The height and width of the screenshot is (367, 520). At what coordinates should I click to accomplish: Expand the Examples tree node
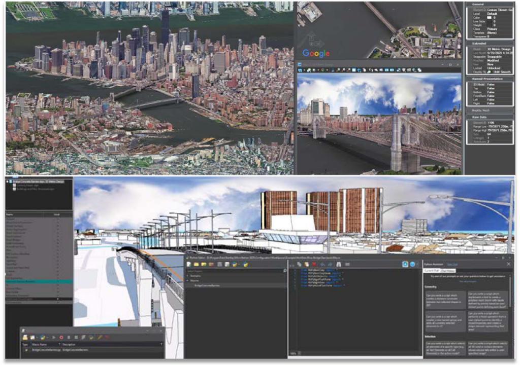coord(188,276)
